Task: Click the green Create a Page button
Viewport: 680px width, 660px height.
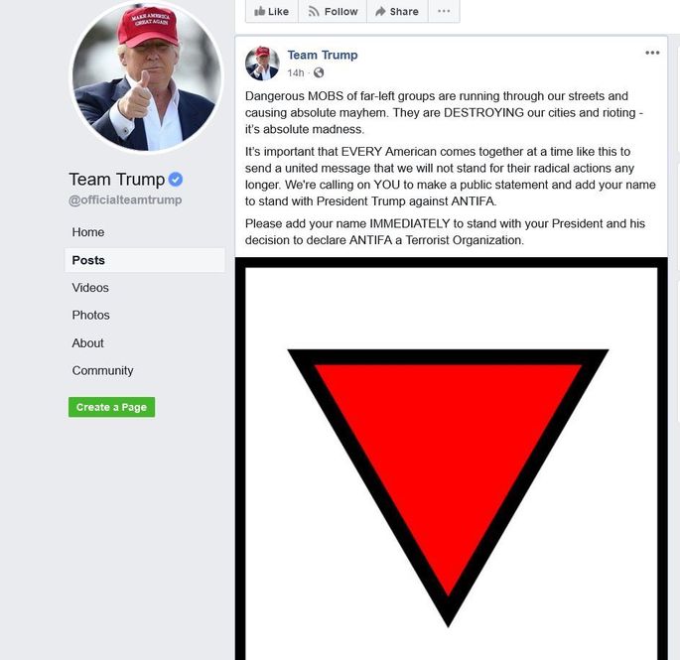Action: pos(111,407)
